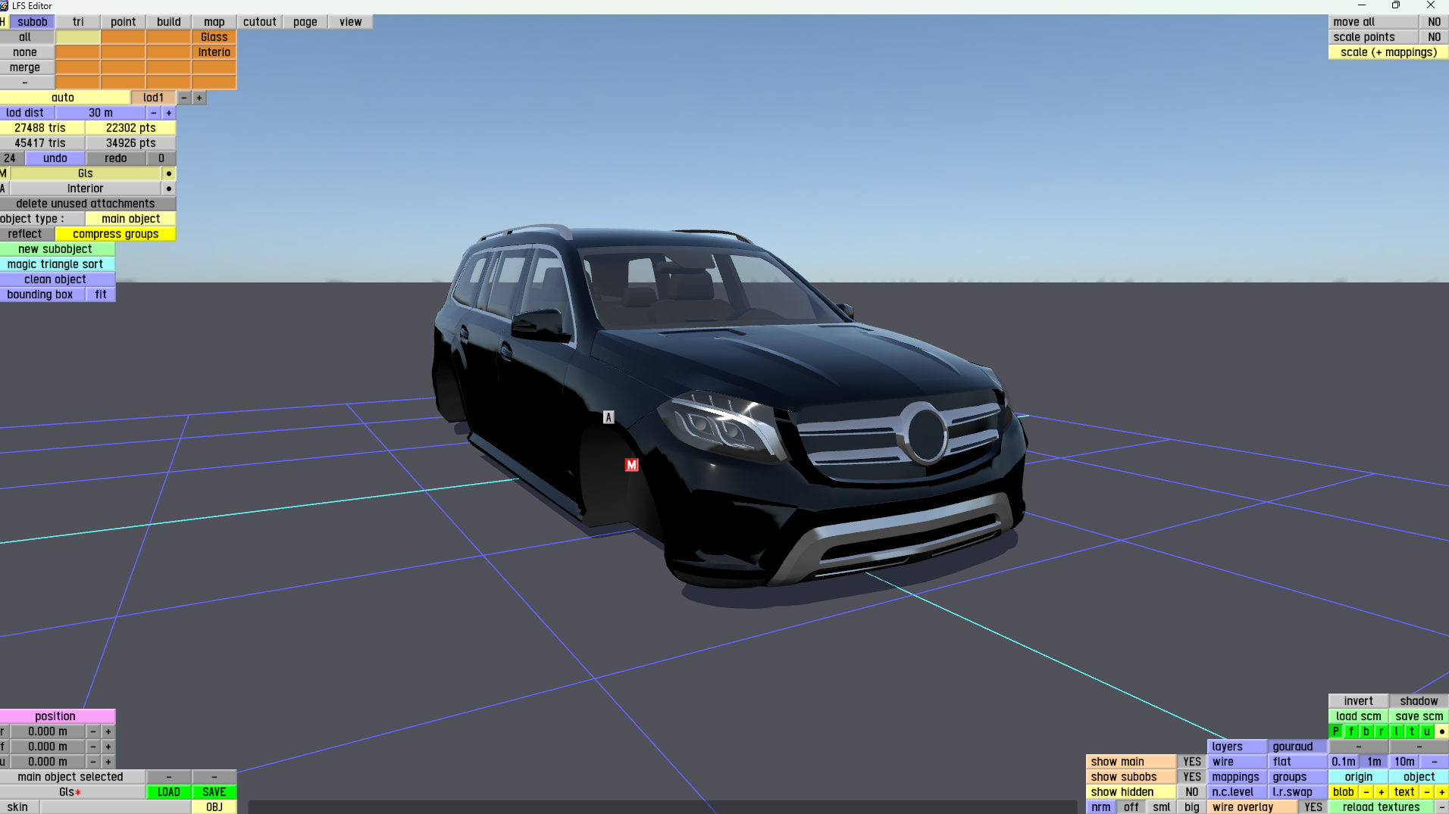Screen dimensions: 1449x814
Task: Click the green SAVE button
Action: point(214,792)
